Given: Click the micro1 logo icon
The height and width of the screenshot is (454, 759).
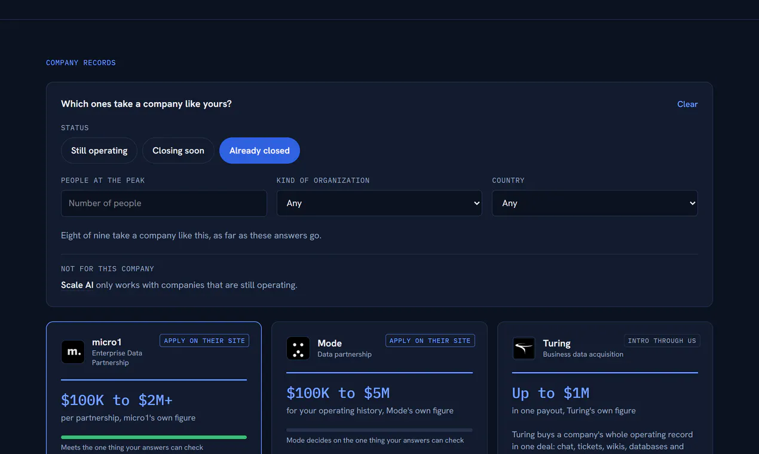Looking at the screenshot, I should click(73, 352).
